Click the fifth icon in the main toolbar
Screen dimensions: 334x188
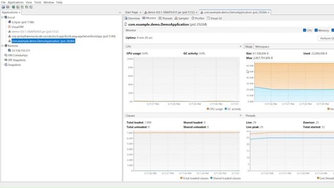[x=22, y=7]
